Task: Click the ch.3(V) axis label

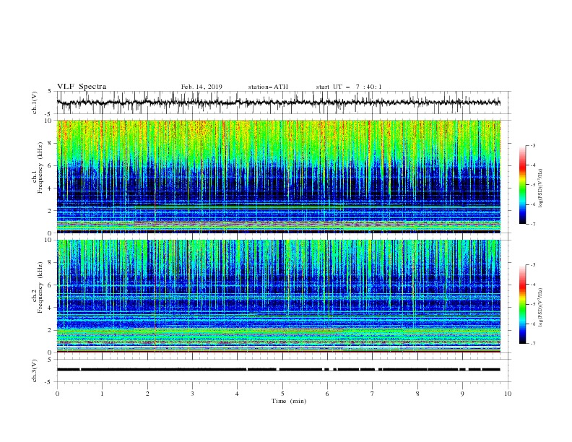Action: (35, 370)
